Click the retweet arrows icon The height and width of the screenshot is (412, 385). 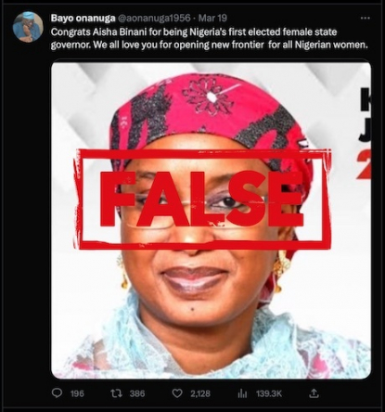click(117, 393)
